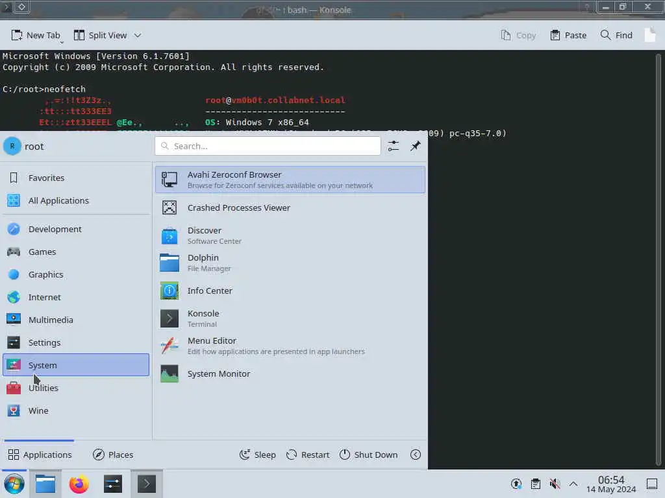
Task: Click root user avatar
Action: point(12,146)
